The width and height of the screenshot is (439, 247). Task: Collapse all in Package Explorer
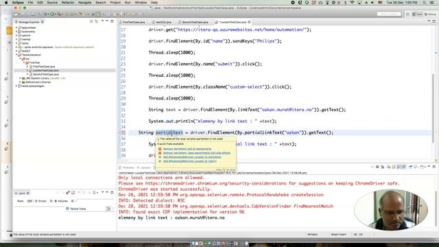(x=91, y=21)
